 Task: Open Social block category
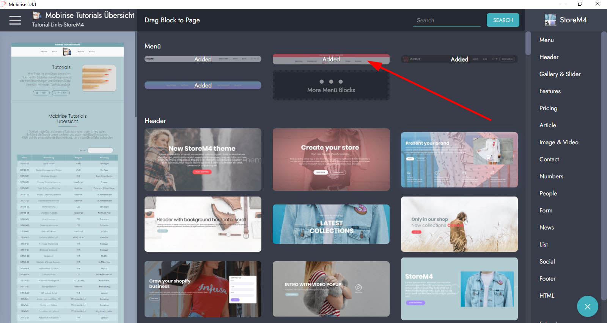[547, 262]
